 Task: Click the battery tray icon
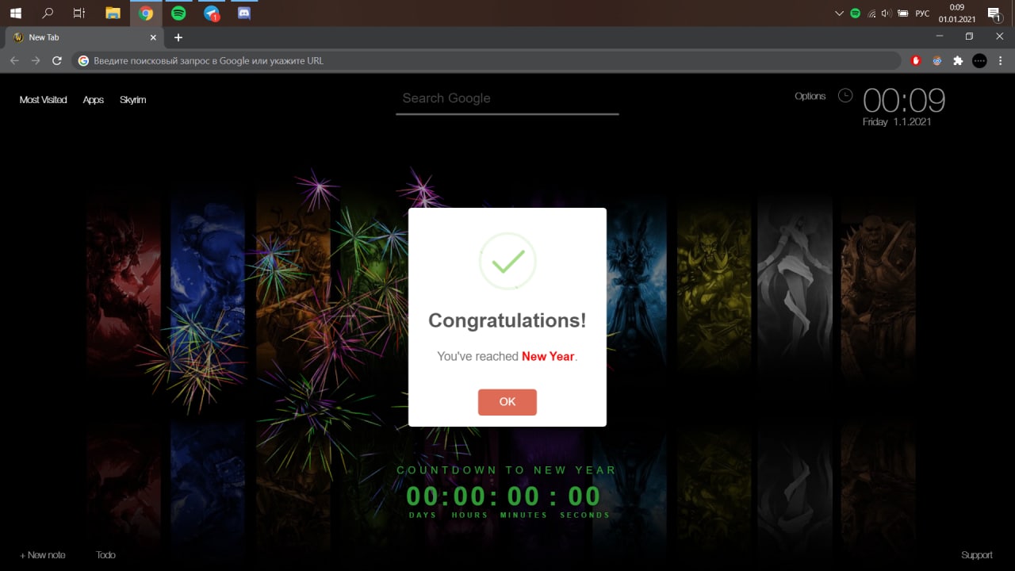coord(902,13)
